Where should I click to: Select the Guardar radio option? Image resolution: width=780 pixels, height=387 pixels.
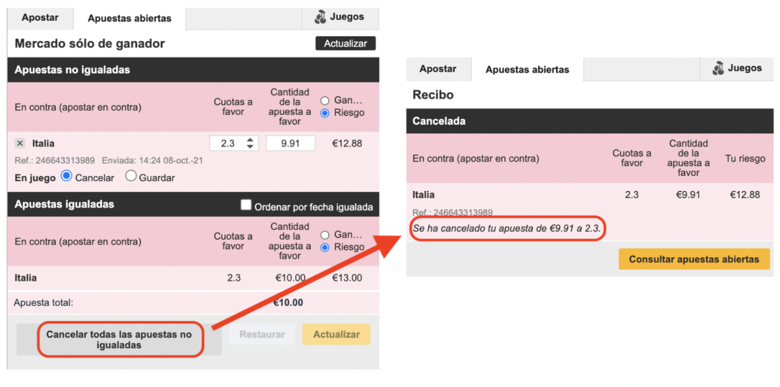[x=131, y=176]
